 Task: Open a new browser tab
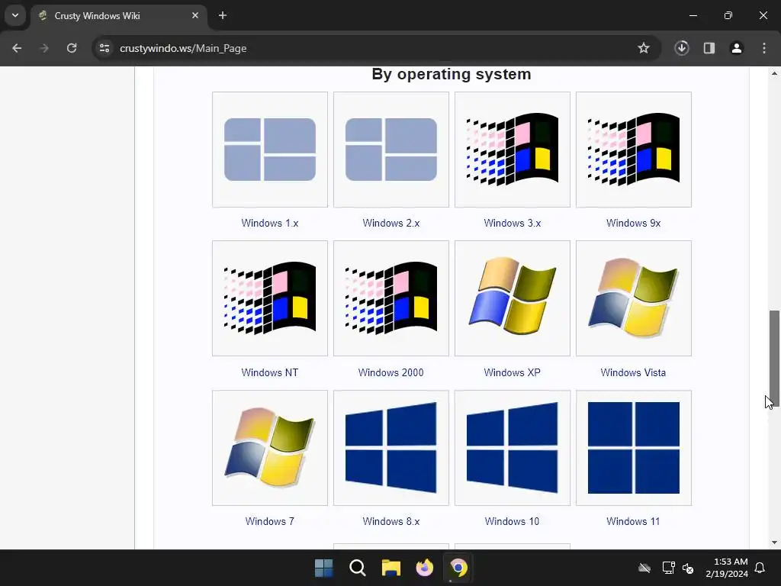click(x=223, y=15)
